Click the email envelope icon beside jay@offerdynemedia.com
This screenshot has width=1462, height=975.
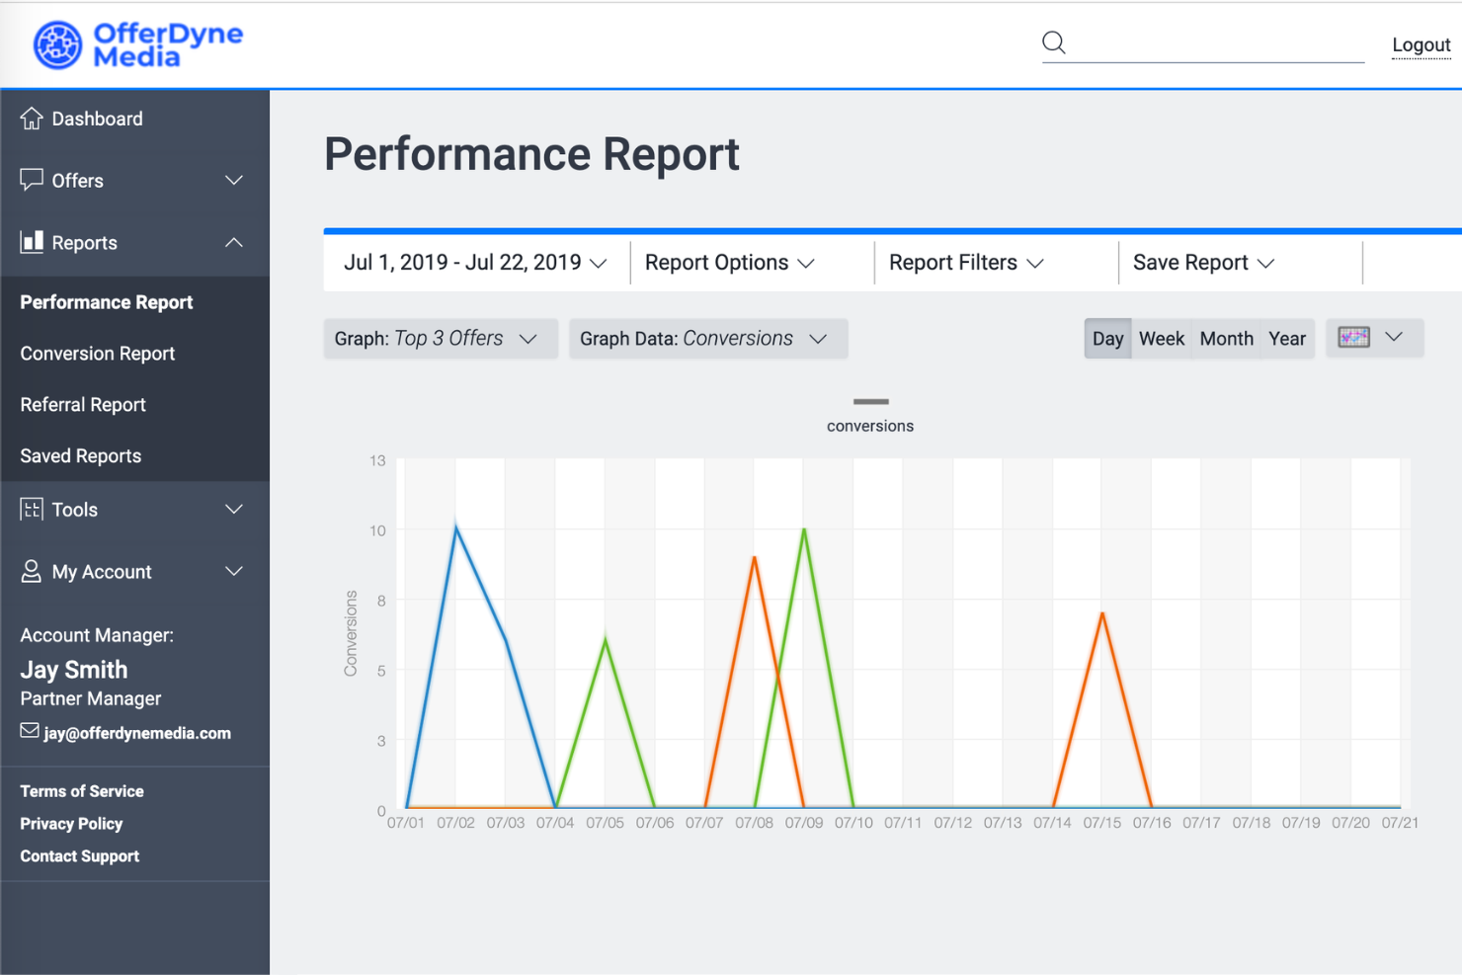click(29, 732)
